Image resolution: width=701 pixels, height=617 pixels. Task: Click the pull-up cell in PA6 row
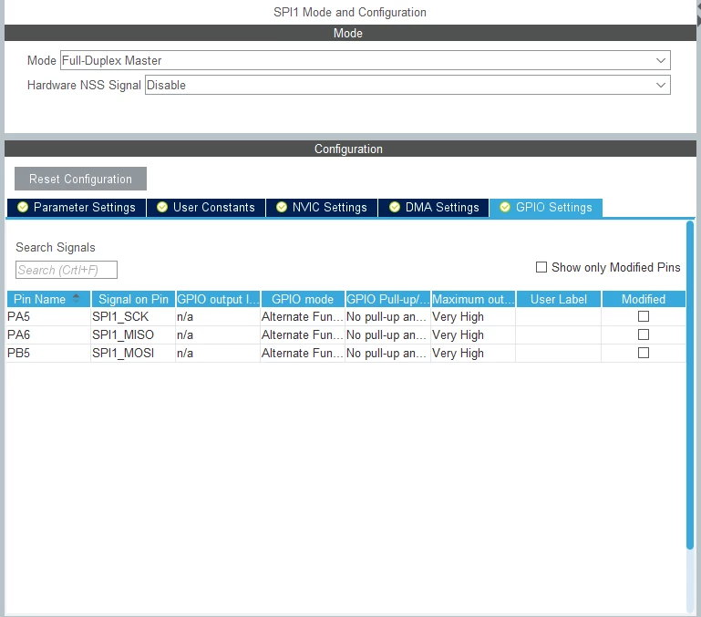(x=387, y=334)
